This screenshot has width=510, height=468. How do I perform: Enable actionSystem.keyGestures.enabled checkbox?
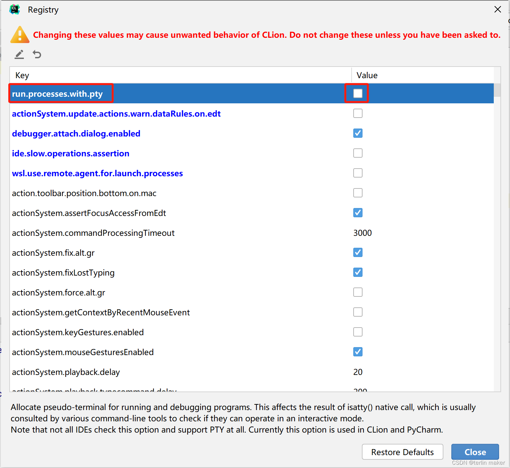tap(358, 332)
